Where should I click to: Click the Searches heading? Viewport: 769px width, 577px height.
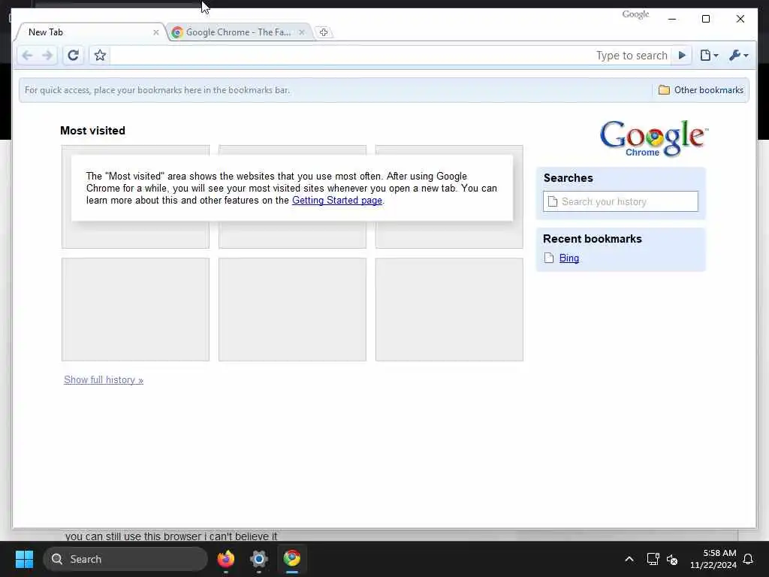(x=568, y=177)
